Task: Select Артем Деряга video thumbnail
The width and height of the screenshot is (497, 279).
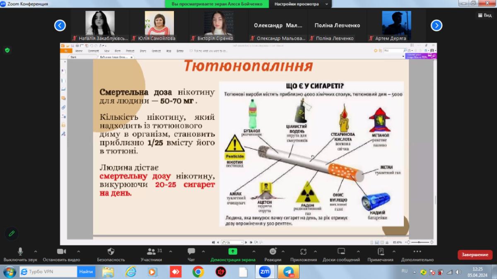Action: click(396, 26)
